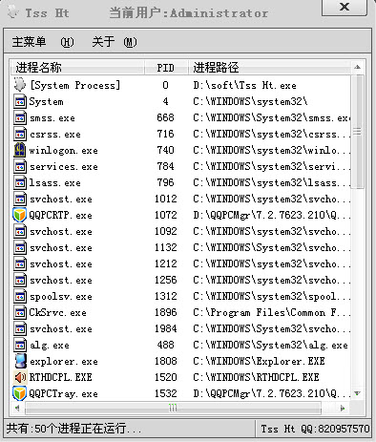Select the winlogon.exe process name
376x442 pixels.
64,151
